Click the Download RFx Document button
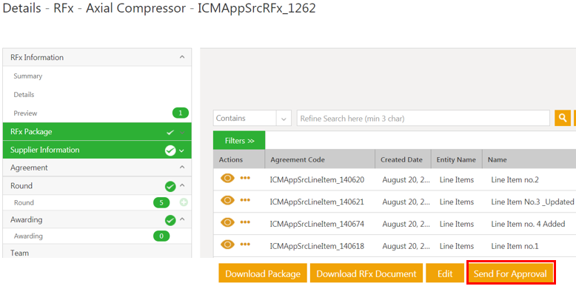576x289 pixels. [366, 273]
